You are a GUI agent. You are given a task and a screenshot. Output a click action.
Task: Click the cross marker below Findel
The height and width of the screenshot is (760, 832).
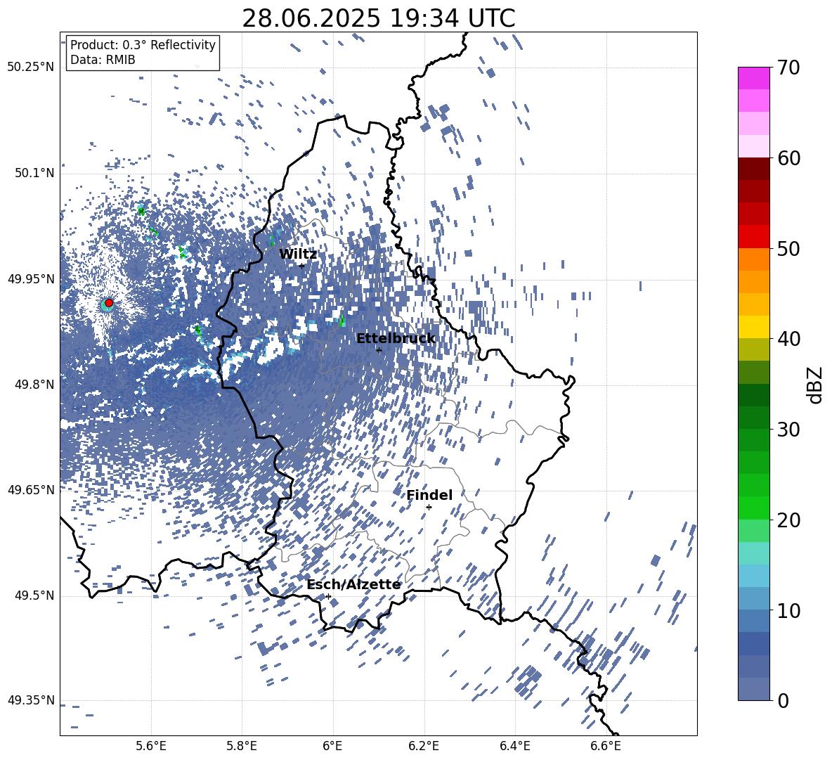pos(429,508)
